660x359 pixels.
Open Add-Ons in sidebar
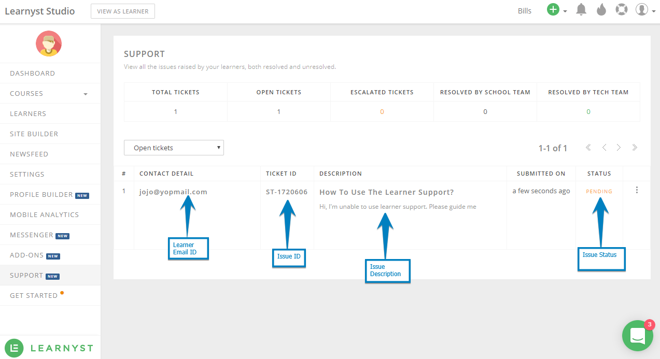click(50, 255)
